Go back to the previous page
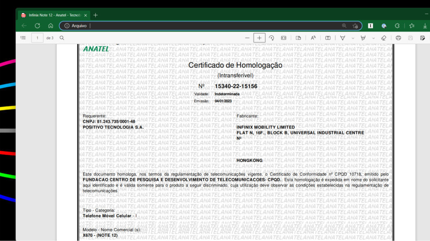 pyautogui.click(x=24, y=26)
